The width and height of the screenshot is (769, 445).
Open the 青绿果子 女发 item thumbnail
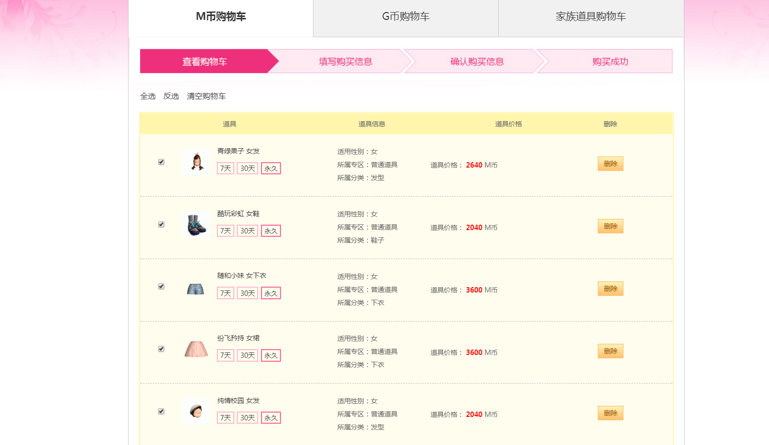click(x=196, y=162)
